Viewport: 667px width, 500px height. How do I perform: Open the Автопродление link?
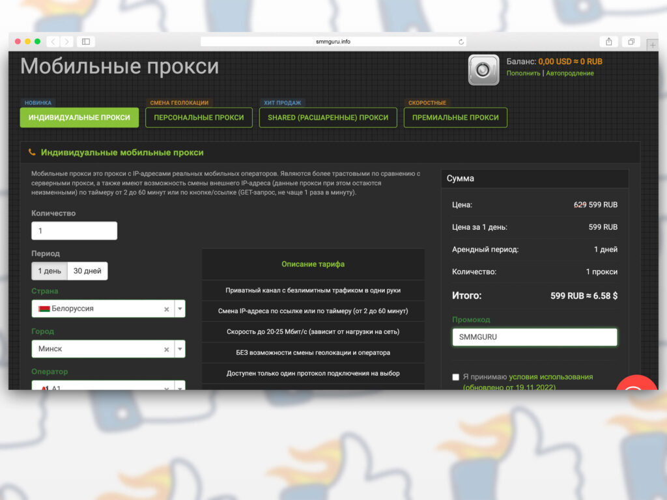point(569,73)
